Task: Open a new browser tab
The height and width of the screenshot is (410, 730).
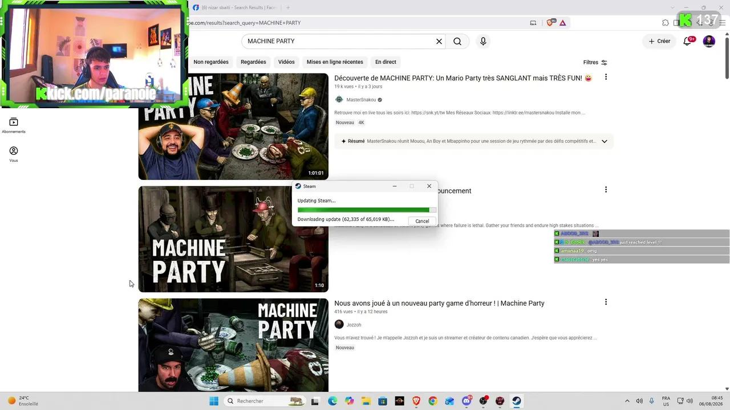Action: (x=288, y=7)
